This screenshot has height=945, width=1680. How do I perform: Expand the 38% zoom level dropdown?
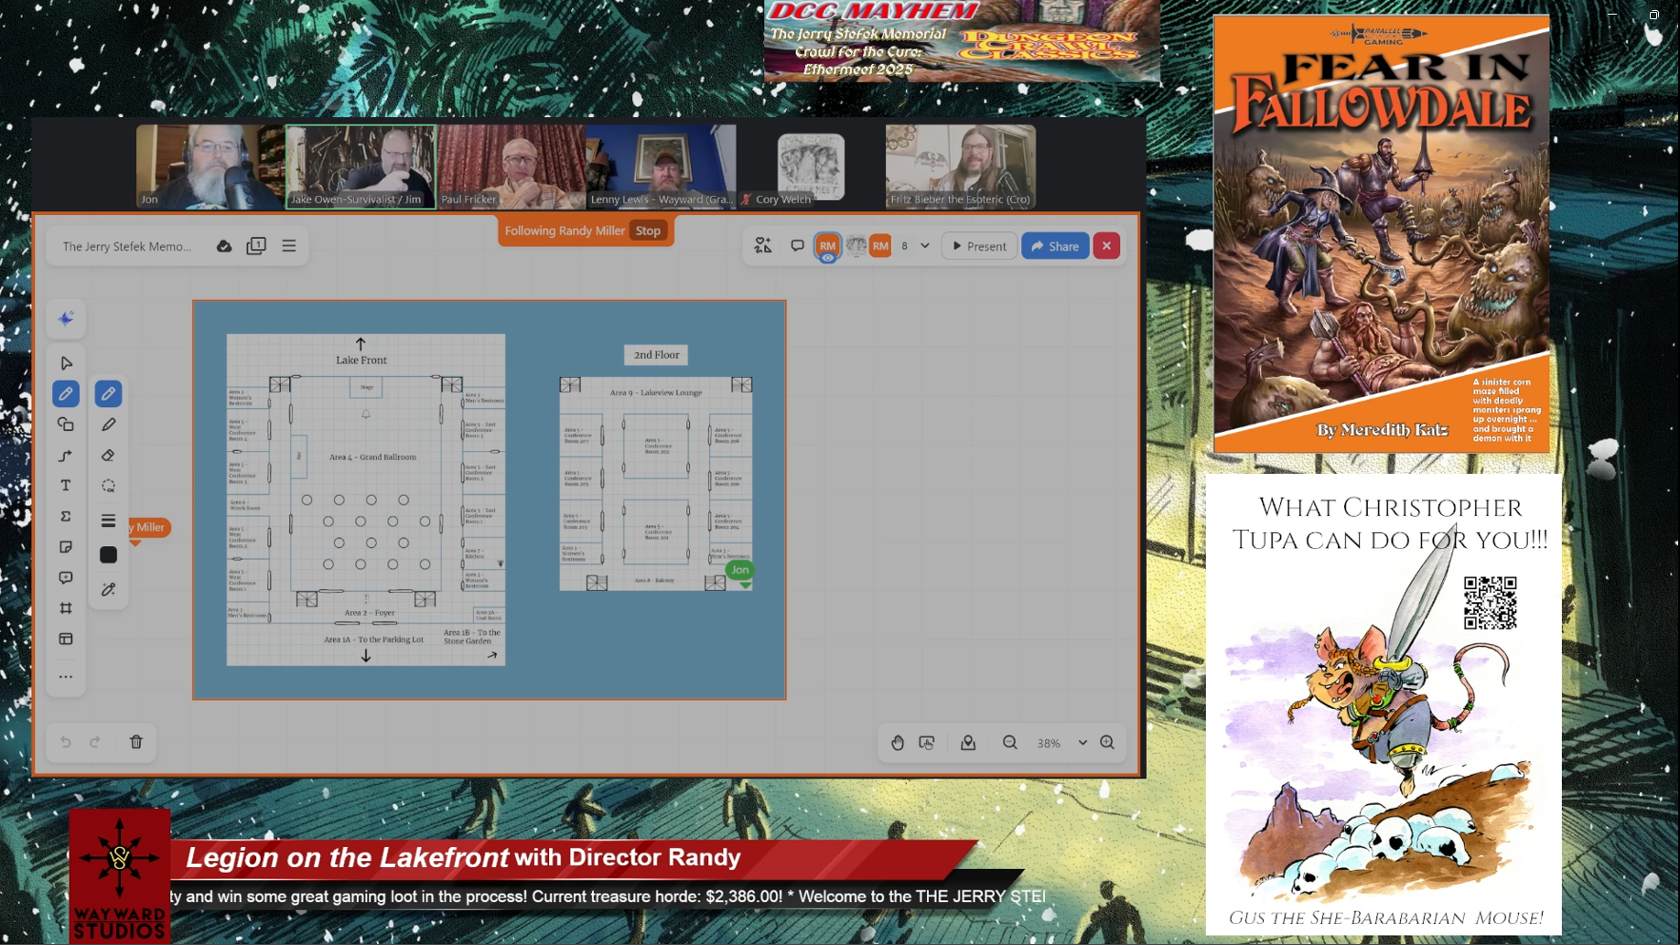pos(1082,743)
